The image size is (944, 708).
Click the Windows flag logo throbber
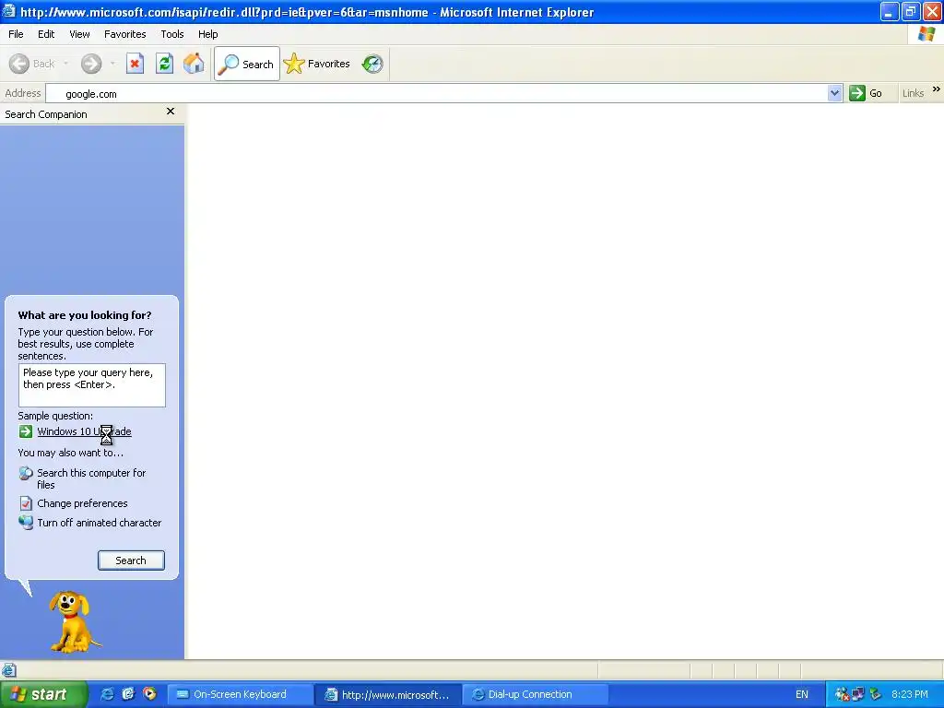click(x=926, y=34)
